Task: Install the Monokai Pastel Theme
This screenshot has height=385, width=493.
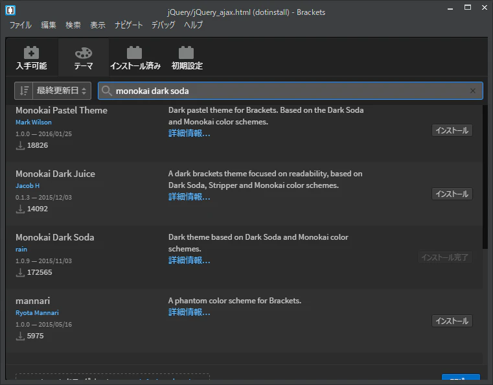Action: tap(452, 130)
